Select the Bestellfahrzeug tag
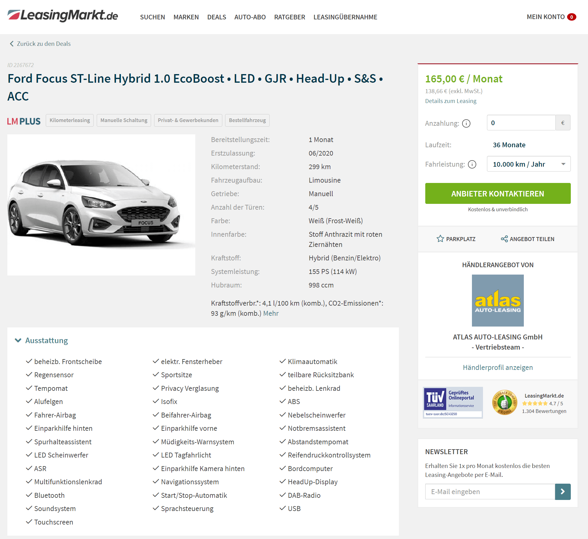Screen dimensions: 588x539 point(247,120)
